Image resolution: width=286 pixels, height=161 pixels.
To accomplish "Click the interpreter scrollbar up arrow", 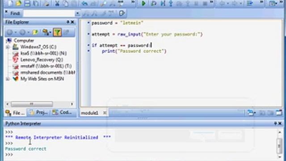I will click(280, 132).
